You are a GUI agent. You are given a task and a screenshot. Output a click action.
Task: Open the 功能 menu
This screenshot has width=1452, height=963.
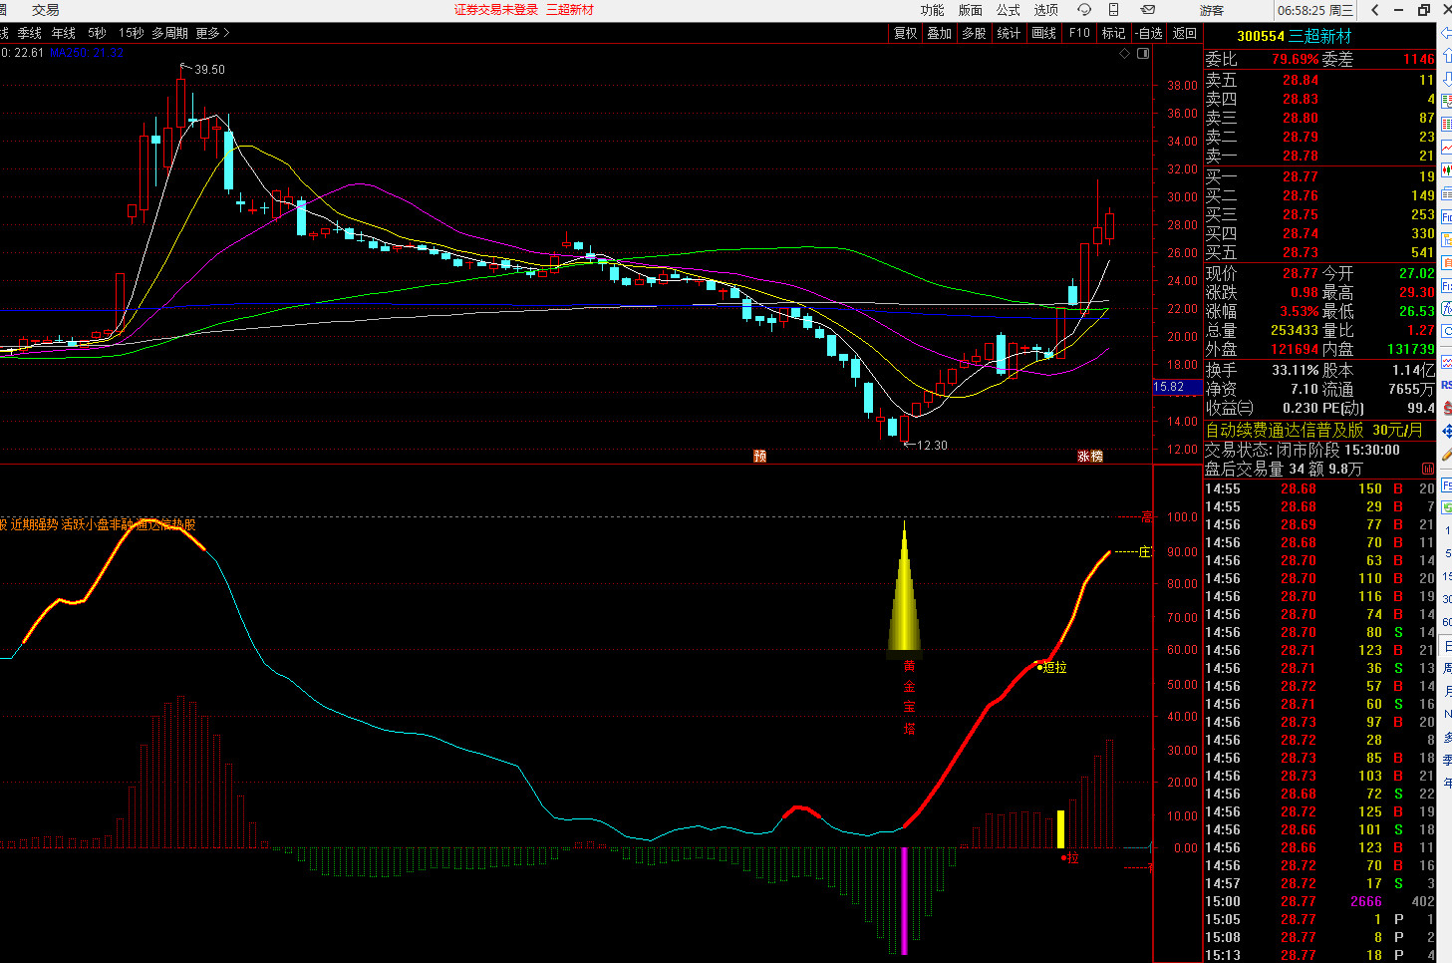pyautogui.click(x=932, y=10)
